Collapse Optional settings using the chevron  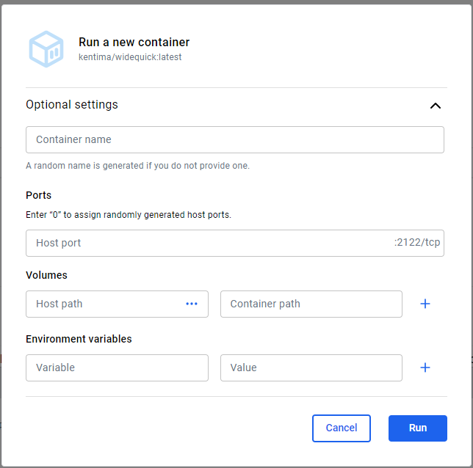point(436,106)
